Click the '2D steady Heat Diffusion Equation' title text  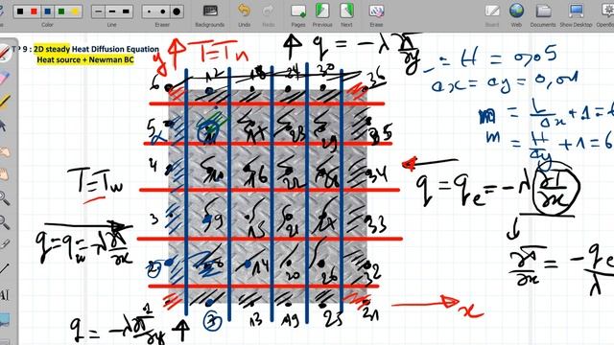click(96, 49)
